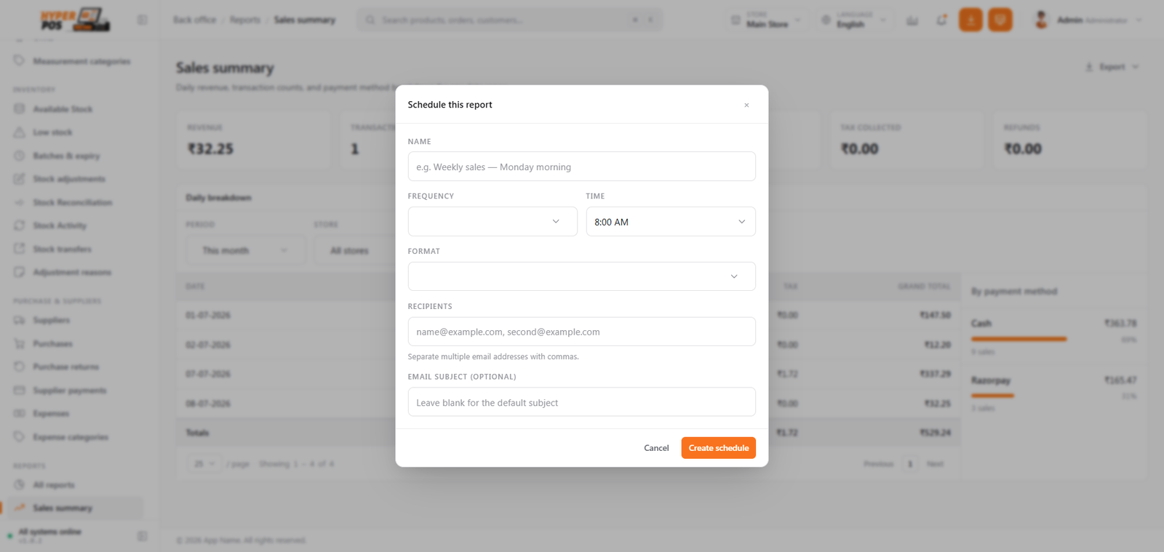The height and width of the screenshot is (552, 1164).
Task: Open Low stock menu item
Action: (x=76, y=132)
